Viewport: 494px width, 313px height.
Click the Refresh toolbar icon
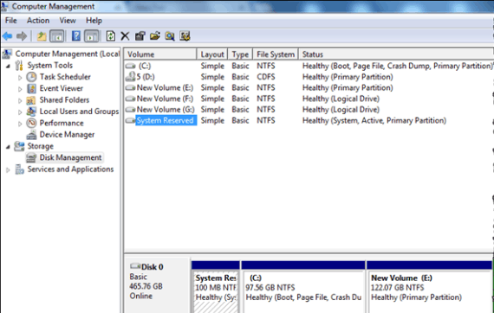(110, 36)
